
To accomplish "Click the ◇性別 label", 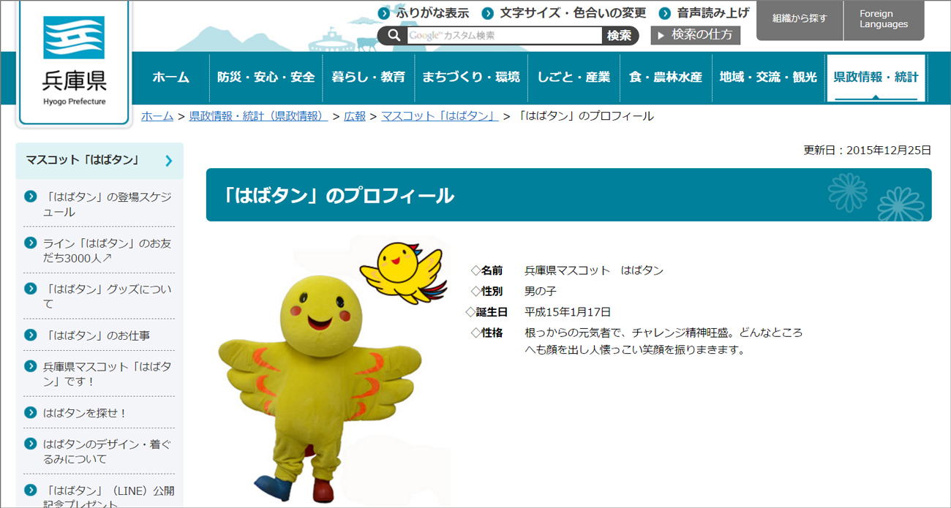I will (486, 291).
